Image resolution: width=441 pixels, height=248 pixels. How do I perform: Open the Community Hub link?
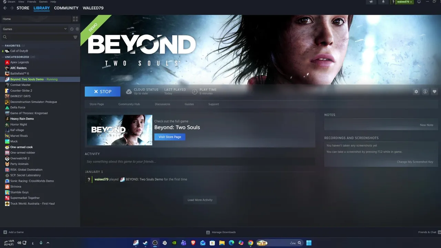[x=129, y=104]
